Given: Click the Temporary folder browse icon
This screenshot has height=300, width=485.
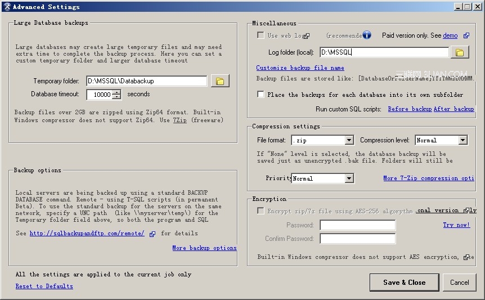Looking at the screenshot, I should (220, 81).
